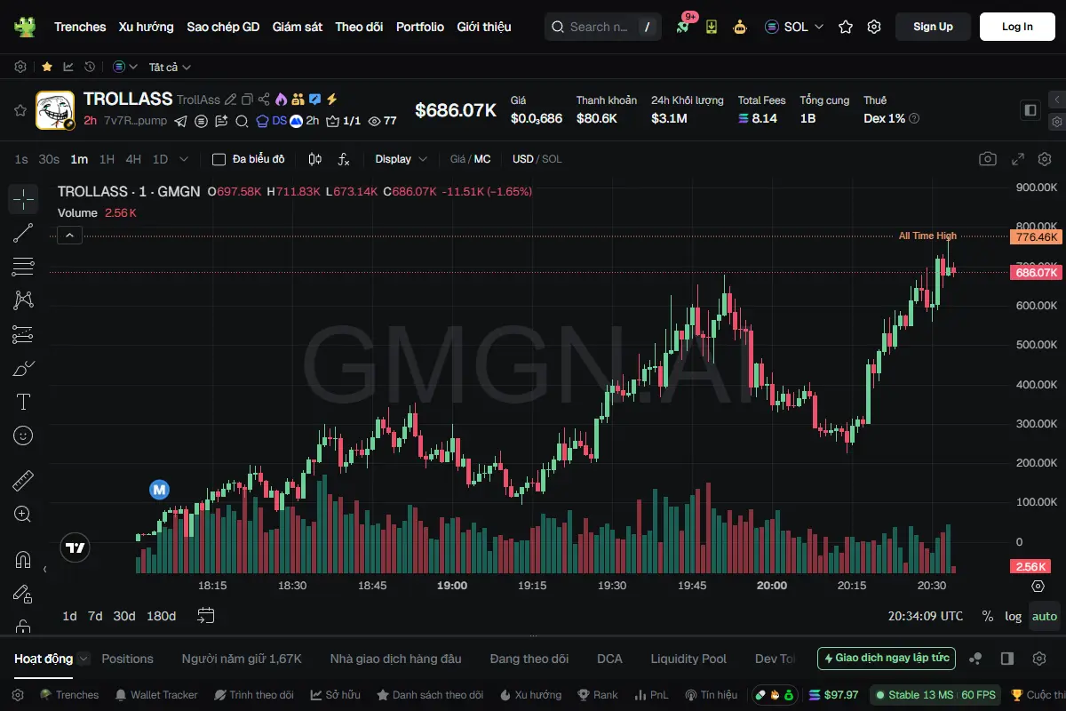The height and width of the screenshot is (711, 1066).
Task: Switch chart value to Giá
Action: [458, 159]
